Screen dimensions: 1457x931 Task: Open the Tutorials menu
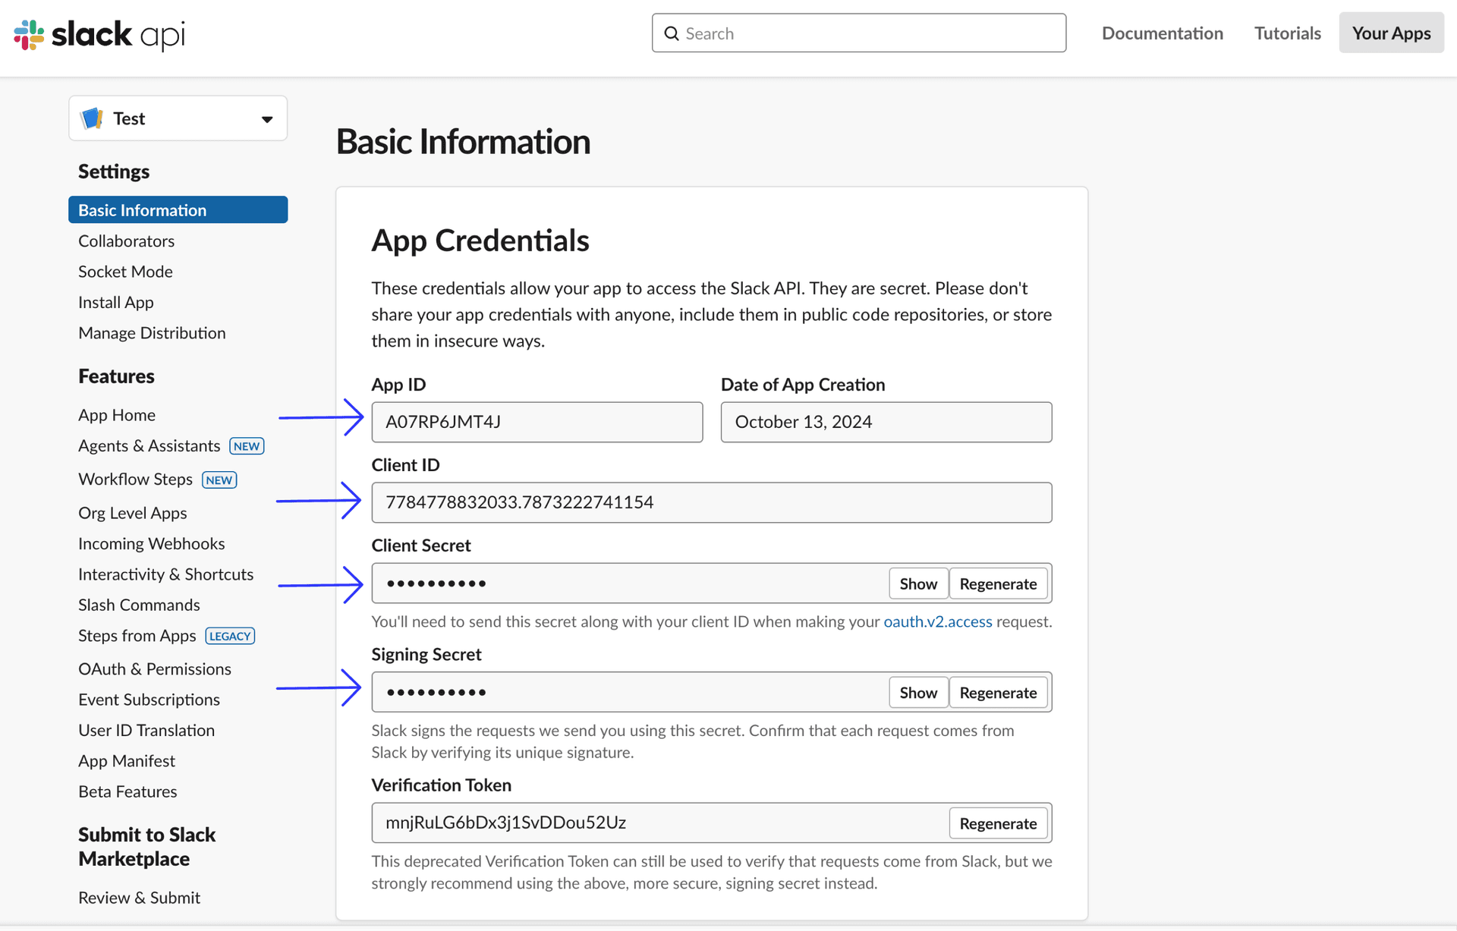1287,33
